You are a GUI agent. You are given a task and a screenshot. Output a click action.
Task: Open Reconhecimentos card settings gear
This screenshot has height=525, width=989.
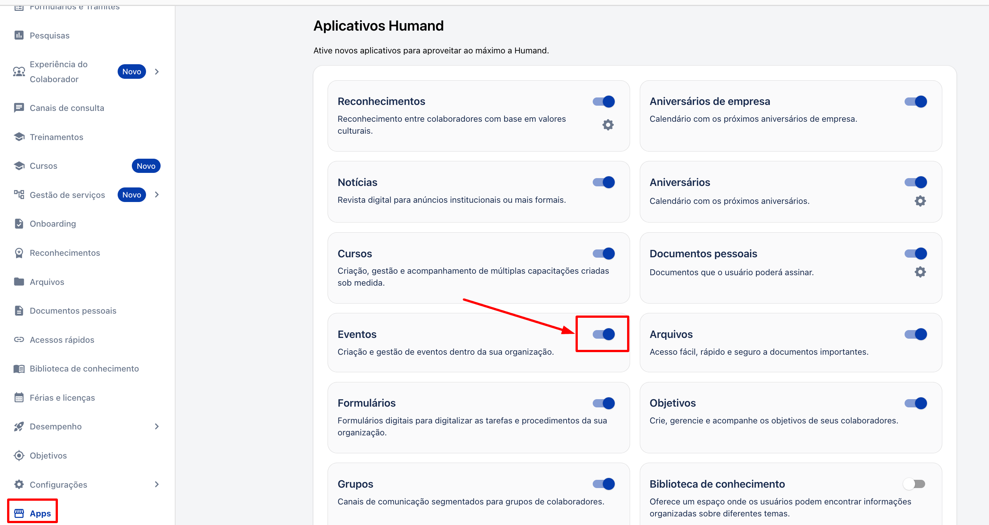tap(608, 125)
